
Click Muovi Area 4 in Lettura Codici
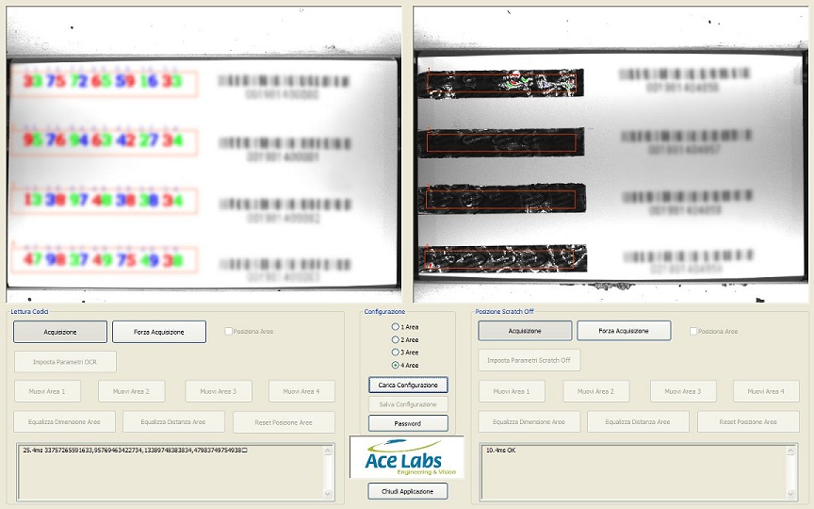pyautogui.click(x=301, y=391)
